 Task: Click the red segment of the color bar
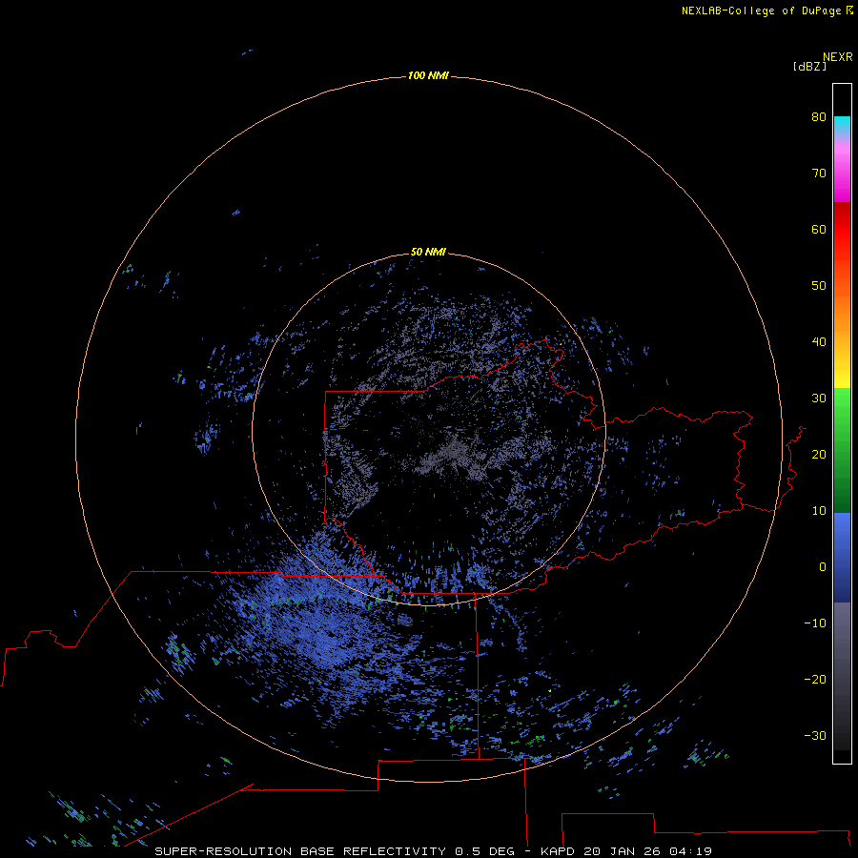pyautogui.click(x=842, y=227)
